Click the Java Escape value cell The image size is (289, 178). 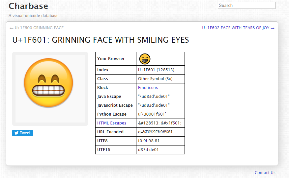160,97
